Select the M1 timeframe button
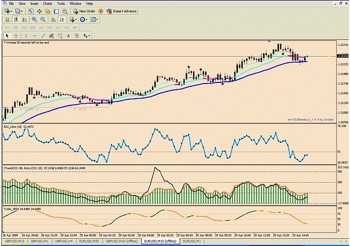This screenshot has height=246, width=350. point(7,27)
